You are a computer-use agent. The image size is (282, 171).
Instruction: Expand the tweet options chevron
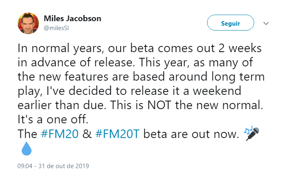coord(266,23)
